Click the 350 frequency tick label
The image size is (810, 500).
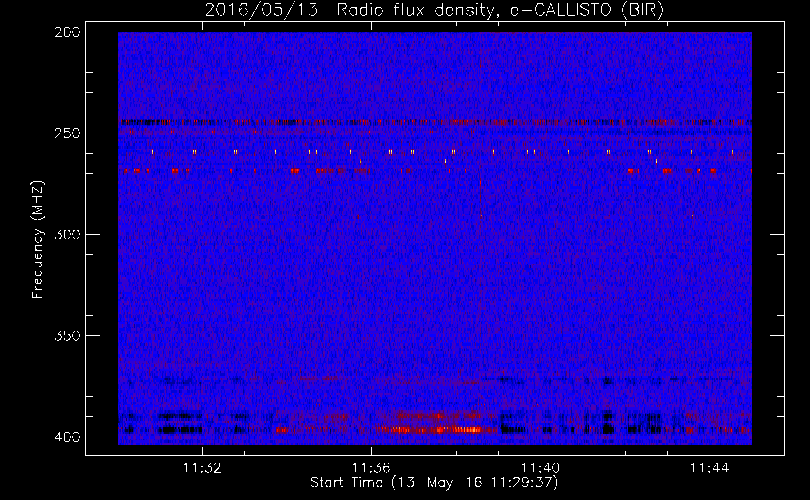coord(67,335)
